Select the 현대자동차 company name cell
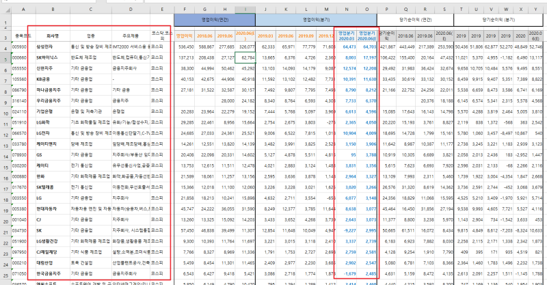Viewport: 547px width, 285px height. tap(53, 209)
